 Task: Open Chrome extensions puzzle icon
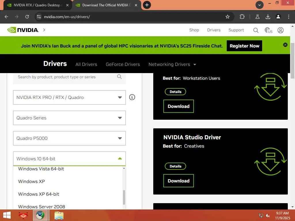(242, 17)
